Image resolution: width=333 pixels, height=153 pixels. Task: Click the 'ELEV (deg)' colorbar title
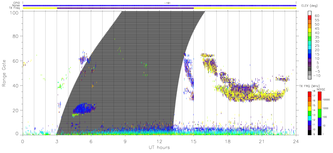[x=310, y=6]
